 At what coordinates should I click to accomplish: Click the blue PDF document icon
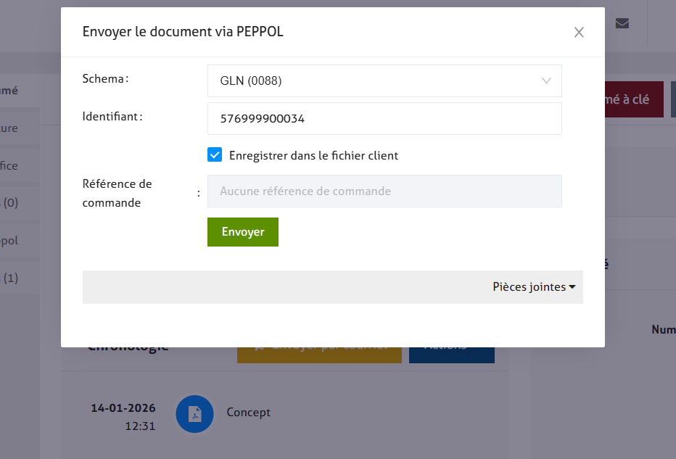point(194,413)
